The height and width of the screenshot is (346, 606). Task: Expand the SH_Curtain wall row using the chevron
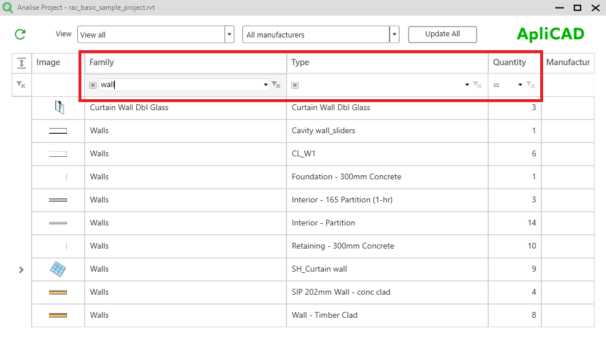coord(21,269)
